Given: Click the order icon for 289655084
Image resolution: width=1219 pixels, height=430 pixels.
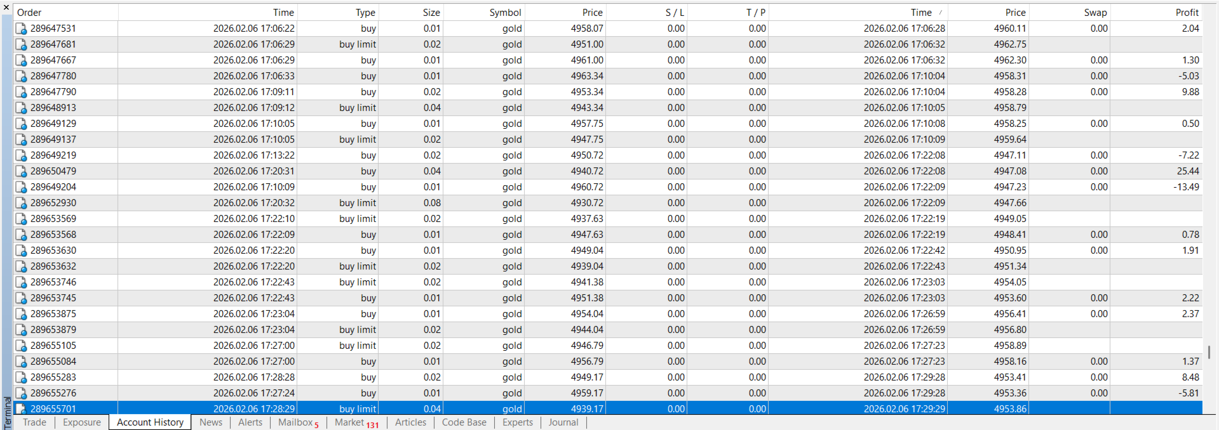Looking at the screenshot, I should click(x=21, y=362).
